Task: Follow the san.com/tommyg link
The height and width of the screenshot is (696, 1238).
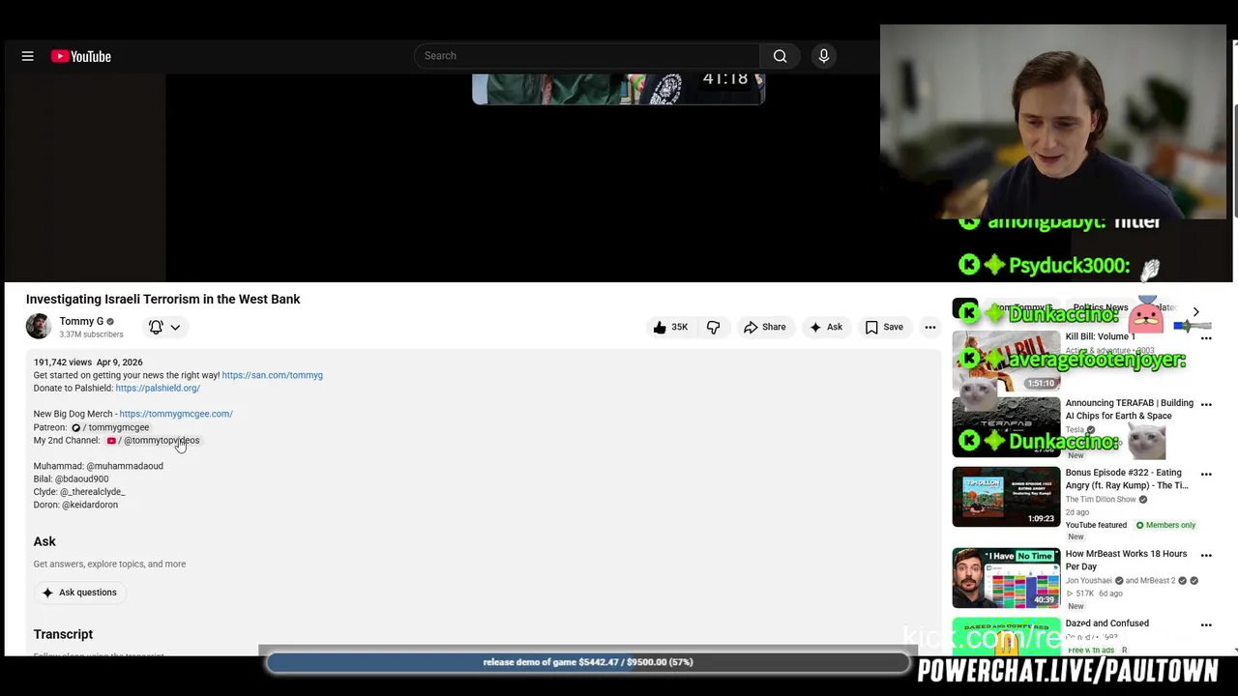Action: 272,375
